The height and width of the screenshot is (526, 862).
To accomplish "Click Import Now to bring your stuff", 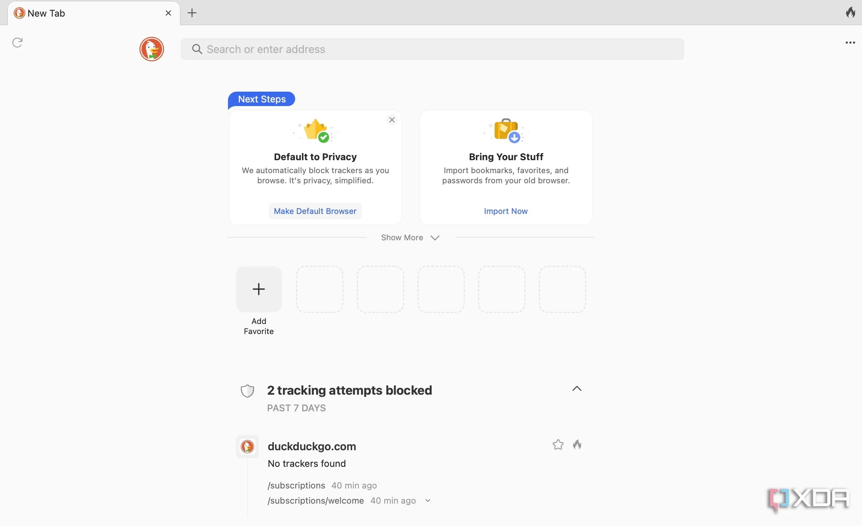I will (x=505, y=211).
